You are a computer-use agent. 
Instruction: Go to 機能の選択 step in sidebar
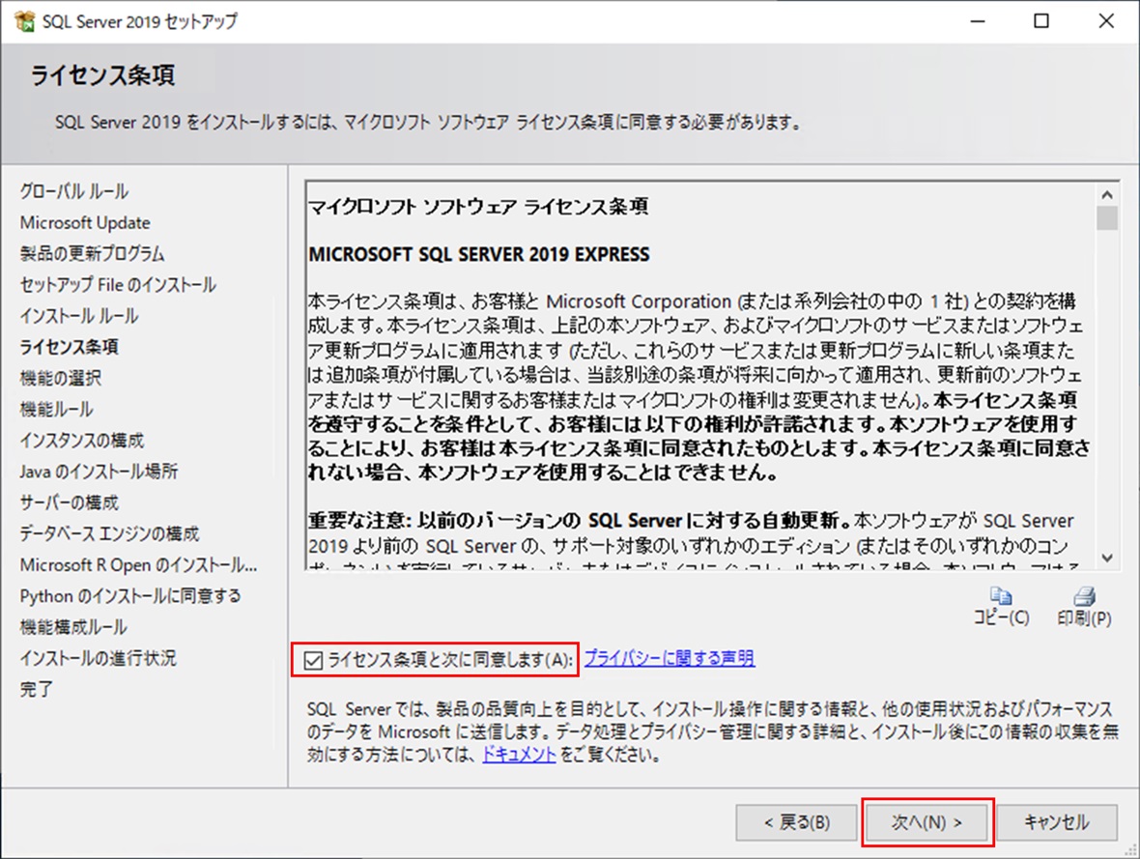(x=60, y=378)
